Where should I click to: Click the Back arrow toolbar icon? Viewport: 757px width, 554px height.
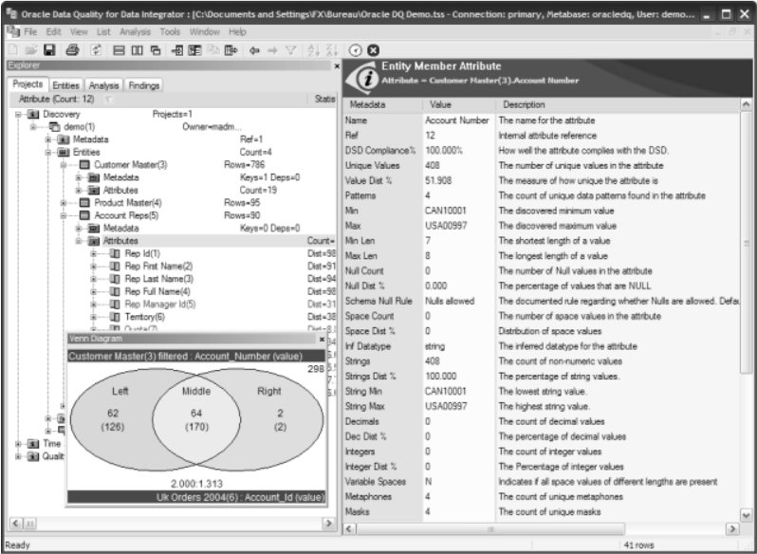(x=254, y=50)
